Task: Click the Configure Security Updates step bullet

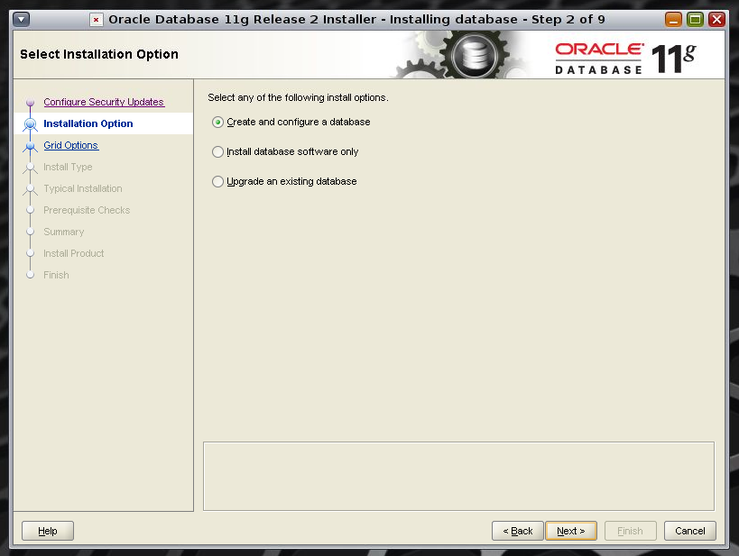Action: pos(30,102)
